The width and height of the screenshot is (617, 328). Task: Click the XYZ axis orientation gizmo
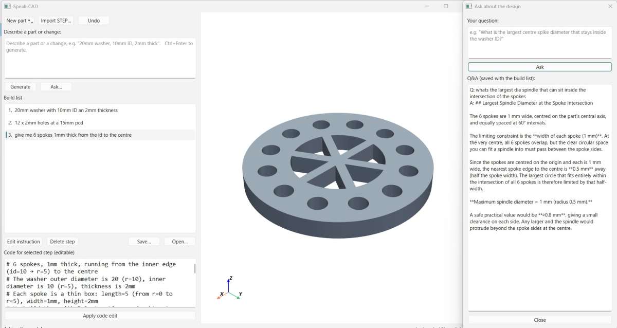229,289
